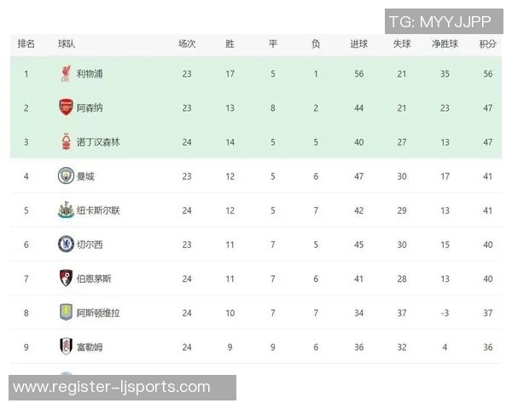Open the 纽卡斯尔联 team link
Screen dimensions: 512x409
pyautogui.click(x=98, y=210)
